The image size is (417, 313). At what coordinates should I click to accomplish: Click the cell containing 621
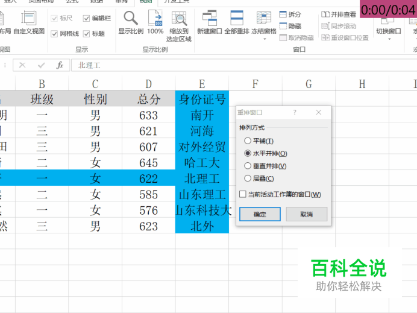149,131
